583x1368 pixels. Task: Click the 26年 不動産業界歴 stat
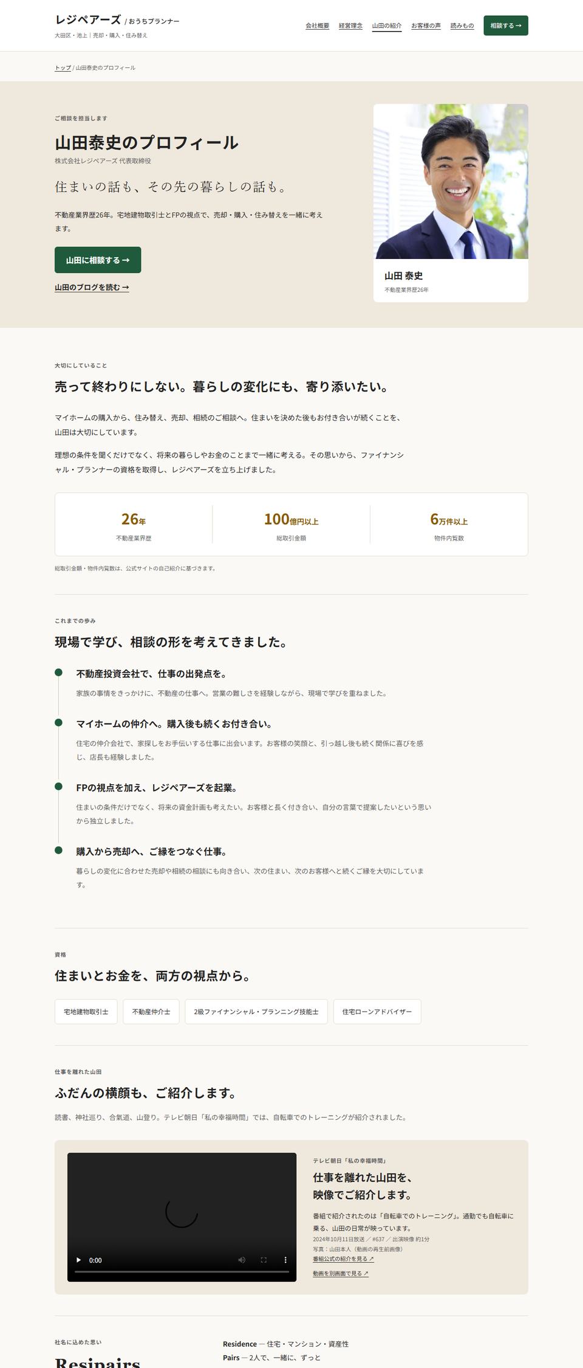134,526
